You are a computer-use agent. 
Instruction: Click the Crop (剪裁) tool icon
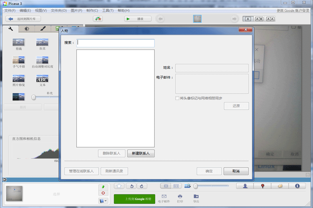[x=18, y=42]
